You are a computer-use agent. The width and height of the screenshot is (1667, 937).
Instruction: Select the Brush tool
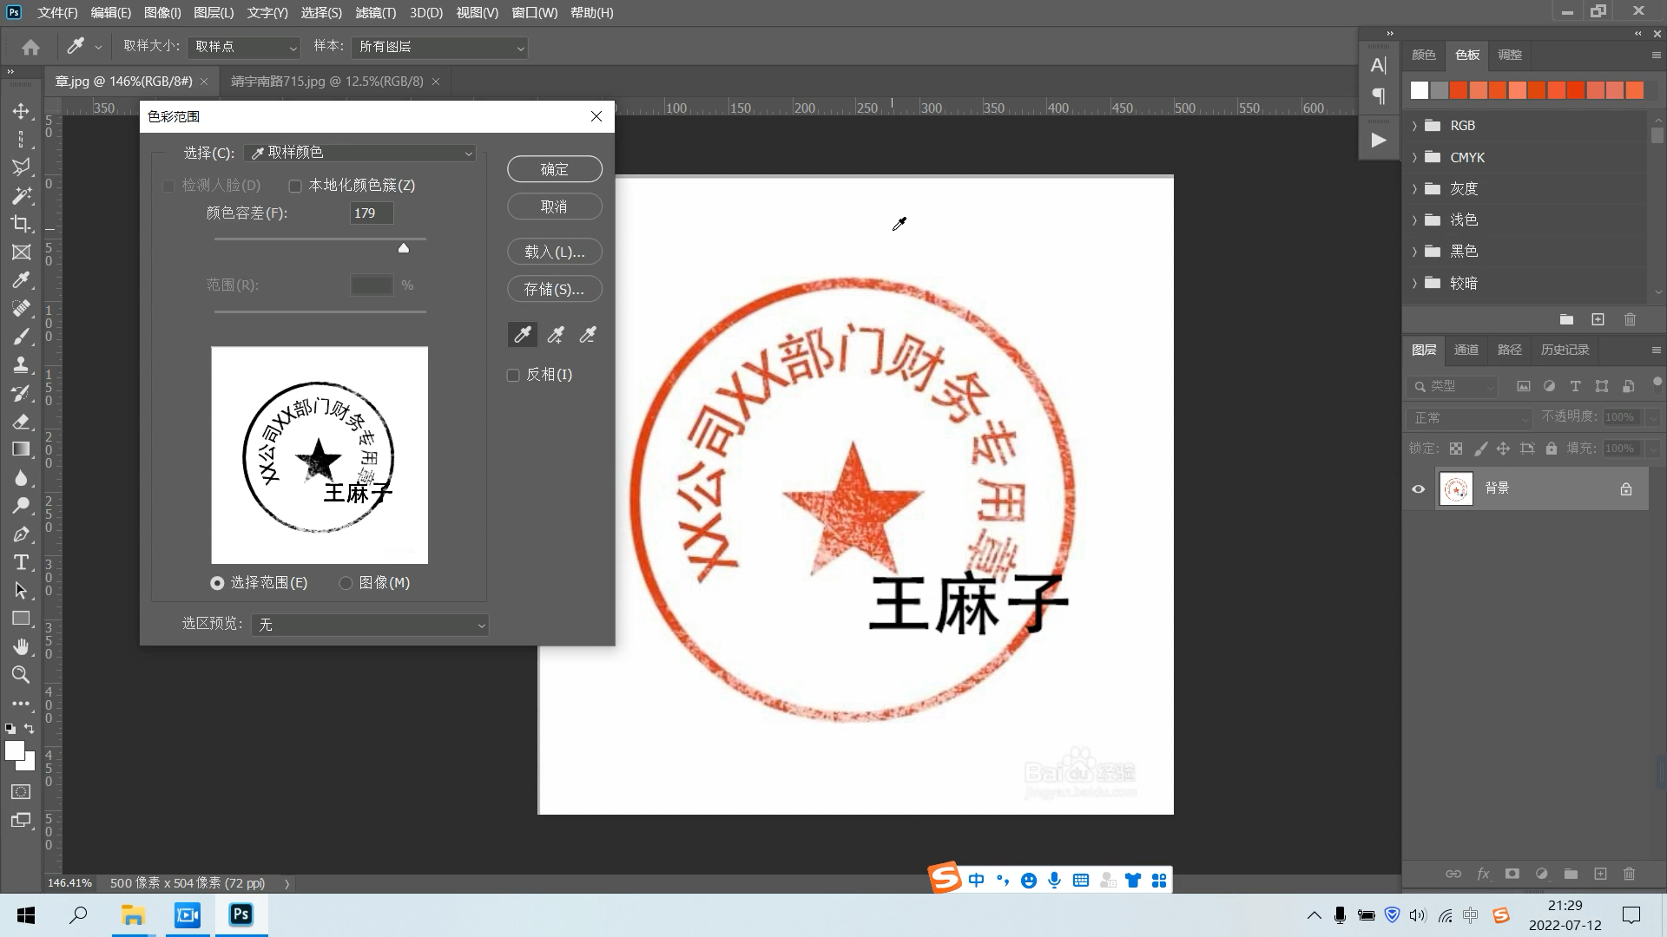coord(22,336)
